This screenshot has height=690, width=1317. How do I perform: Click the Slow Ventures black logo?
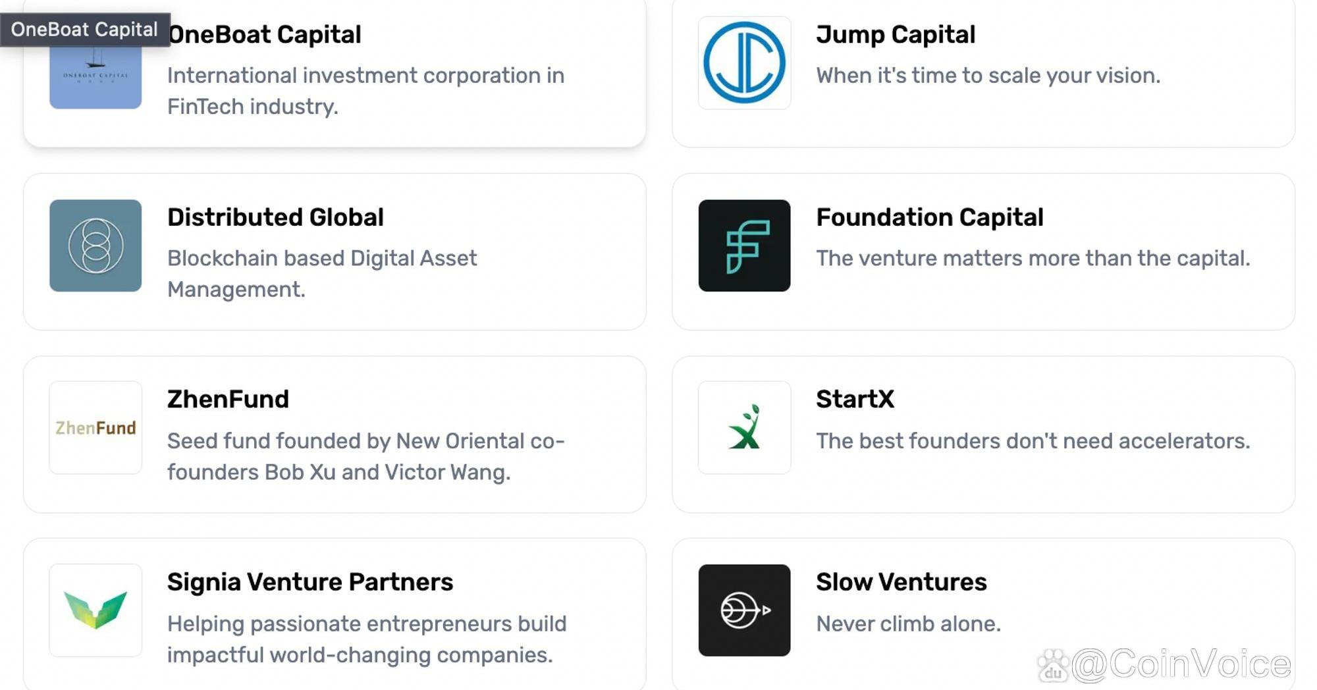coord(744,610)
